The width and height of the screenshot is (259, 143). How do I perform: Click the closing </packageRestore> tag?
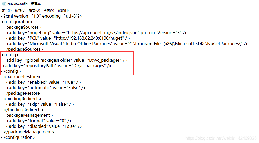click(23, 93)
